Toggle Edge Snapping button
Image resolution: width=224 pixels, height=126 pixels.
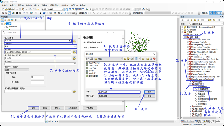coord(220,13)
